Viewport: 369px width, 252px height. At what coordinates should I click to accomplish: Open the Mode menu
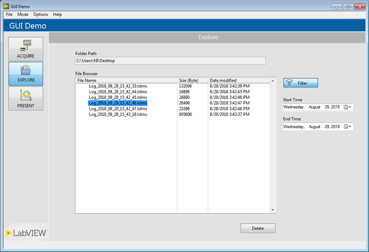click(x=23, y=14)
